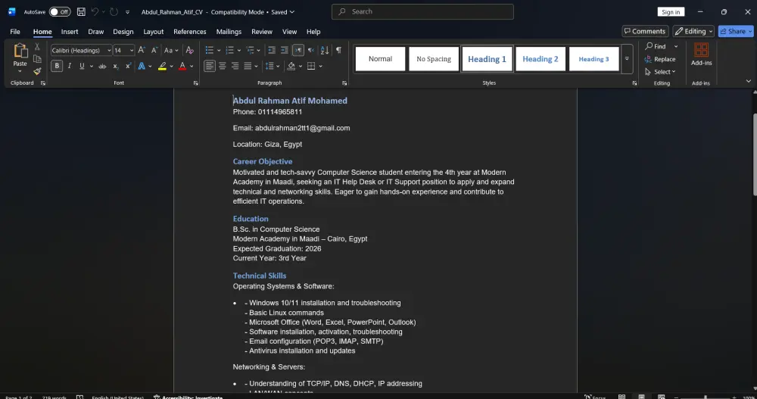Toggle Bold formatting

click(57, 66)
